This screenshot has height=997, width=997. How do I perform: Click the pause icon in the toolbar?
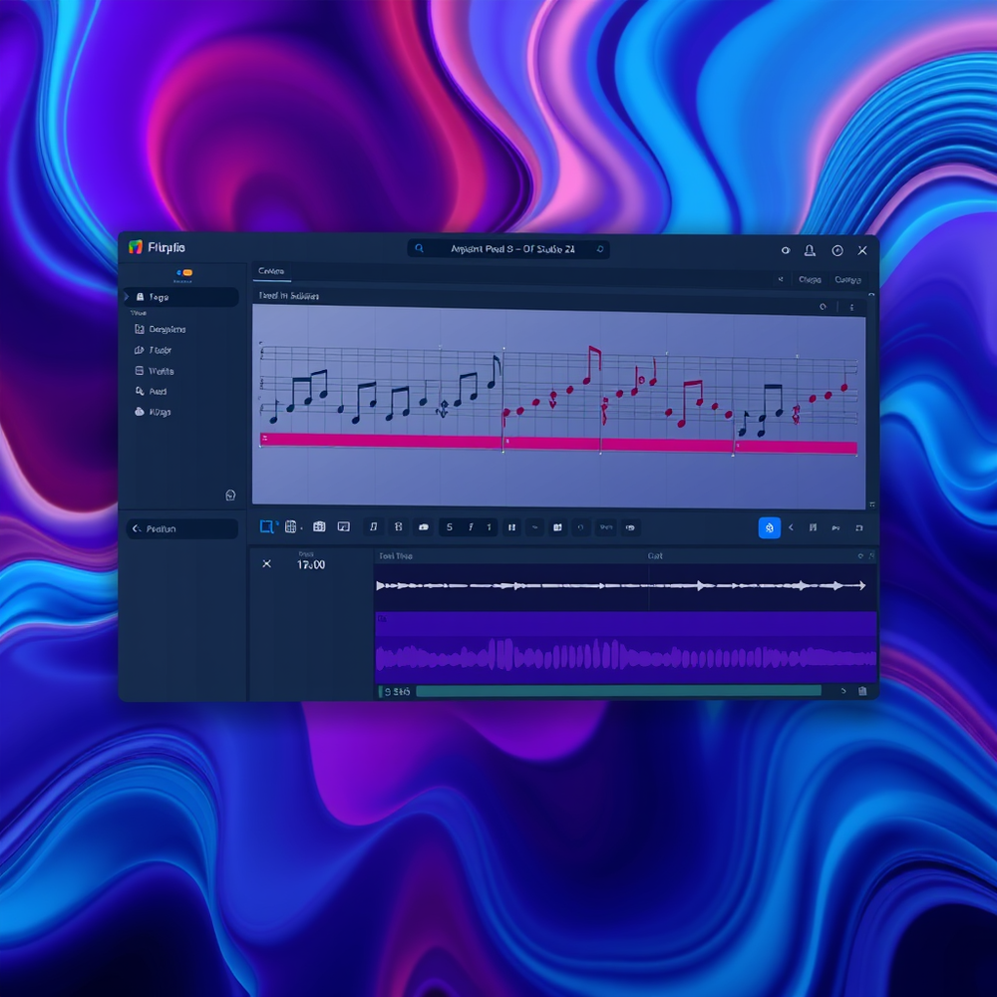click(511, 527)
